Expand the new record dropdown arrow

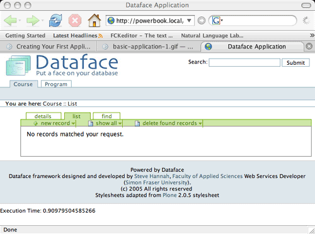pos(73,123)
